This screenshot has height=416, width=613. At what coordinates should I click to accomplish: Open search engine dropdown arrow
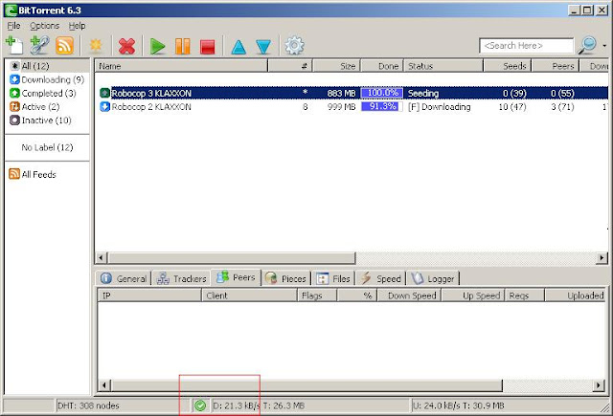pos(604,46)
